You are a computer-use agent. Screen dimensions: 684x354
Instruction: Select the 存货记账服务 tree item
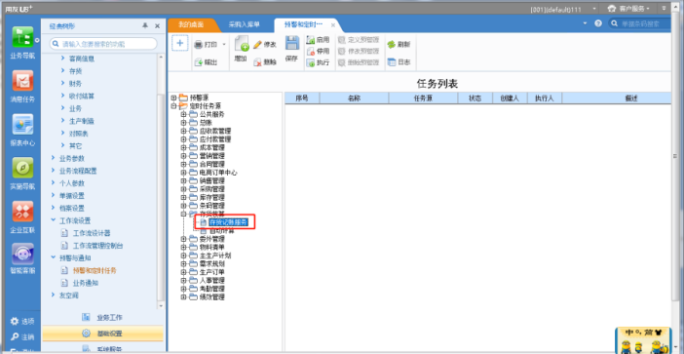click(x=228, y=222)
